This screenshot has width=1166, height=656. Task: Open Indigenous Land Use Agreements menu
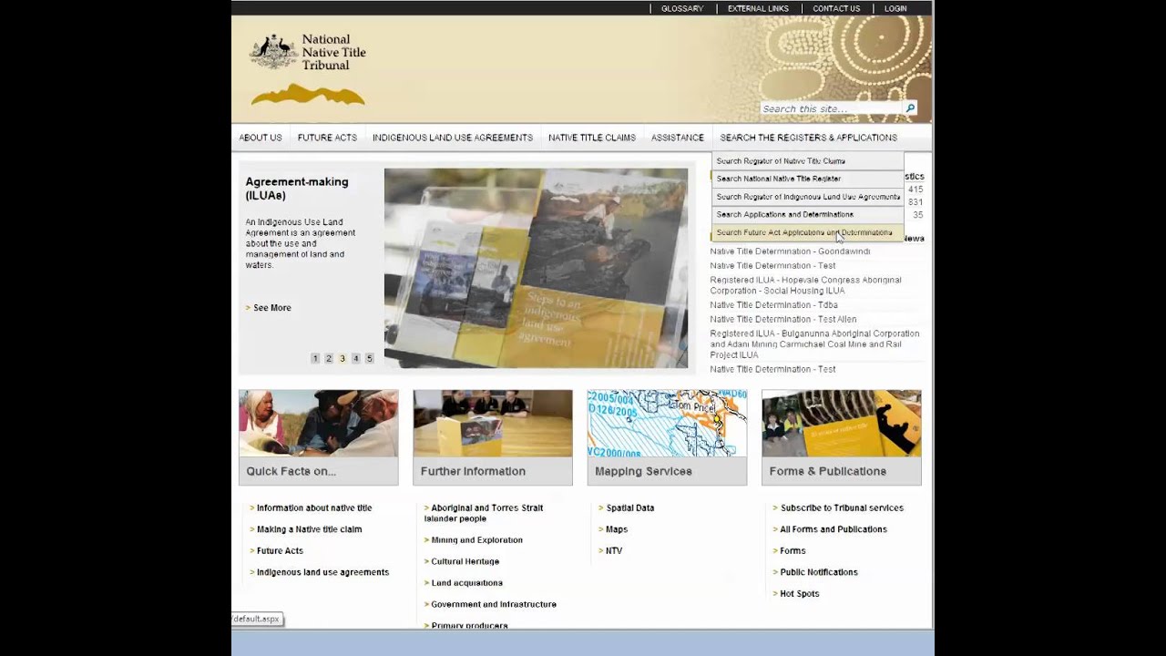pos(453,138)
